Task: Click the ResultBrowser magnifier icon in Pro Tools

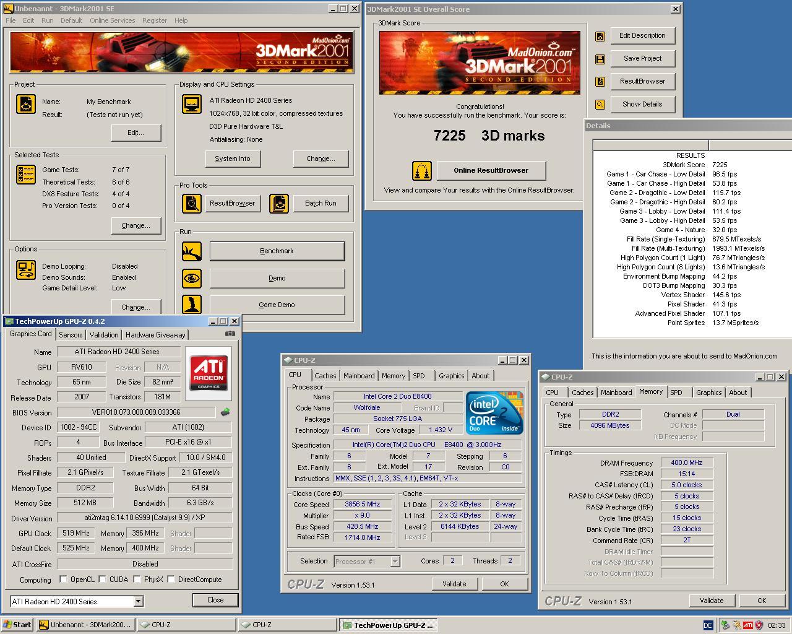Action: point(192,203)
